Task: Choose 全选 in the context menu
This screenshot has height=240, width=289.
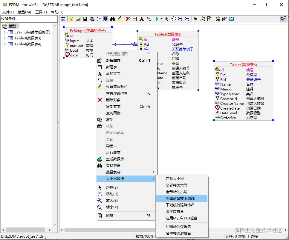Action: click(126, 139)
